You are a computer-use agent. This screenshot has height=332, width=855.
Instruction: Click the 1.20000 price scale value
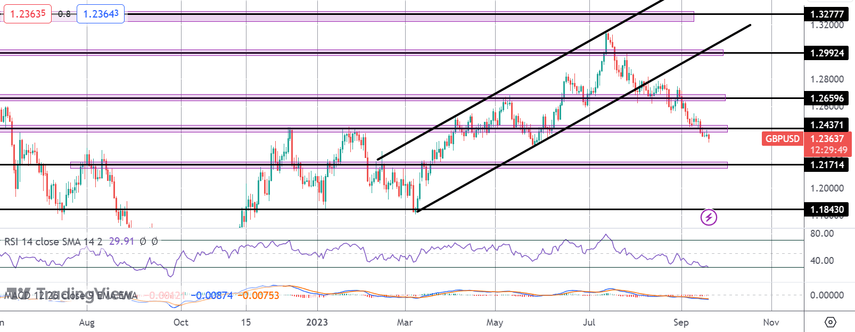coord(827,188)
